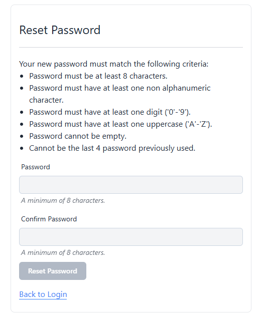Click the 'non alphanumeric character' rule

coord(120,94)
